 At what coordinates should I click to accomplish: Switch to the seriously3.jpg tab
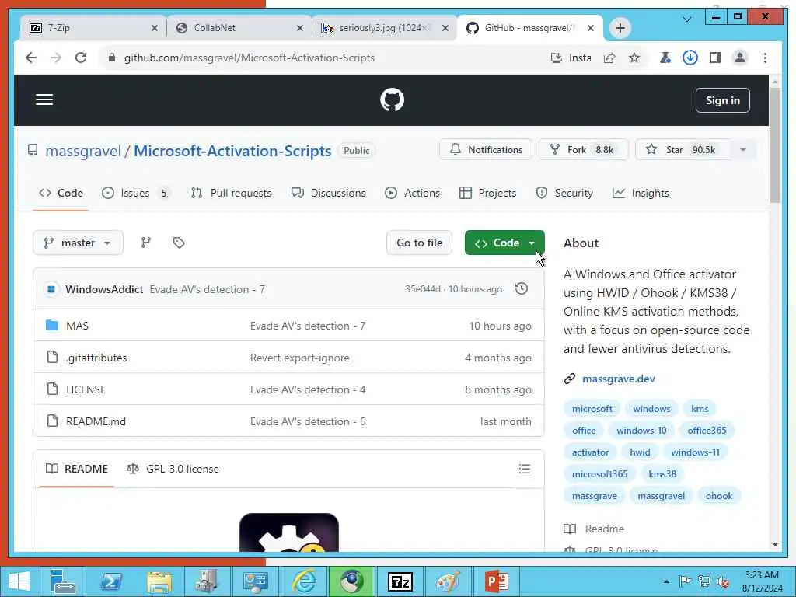385,28
